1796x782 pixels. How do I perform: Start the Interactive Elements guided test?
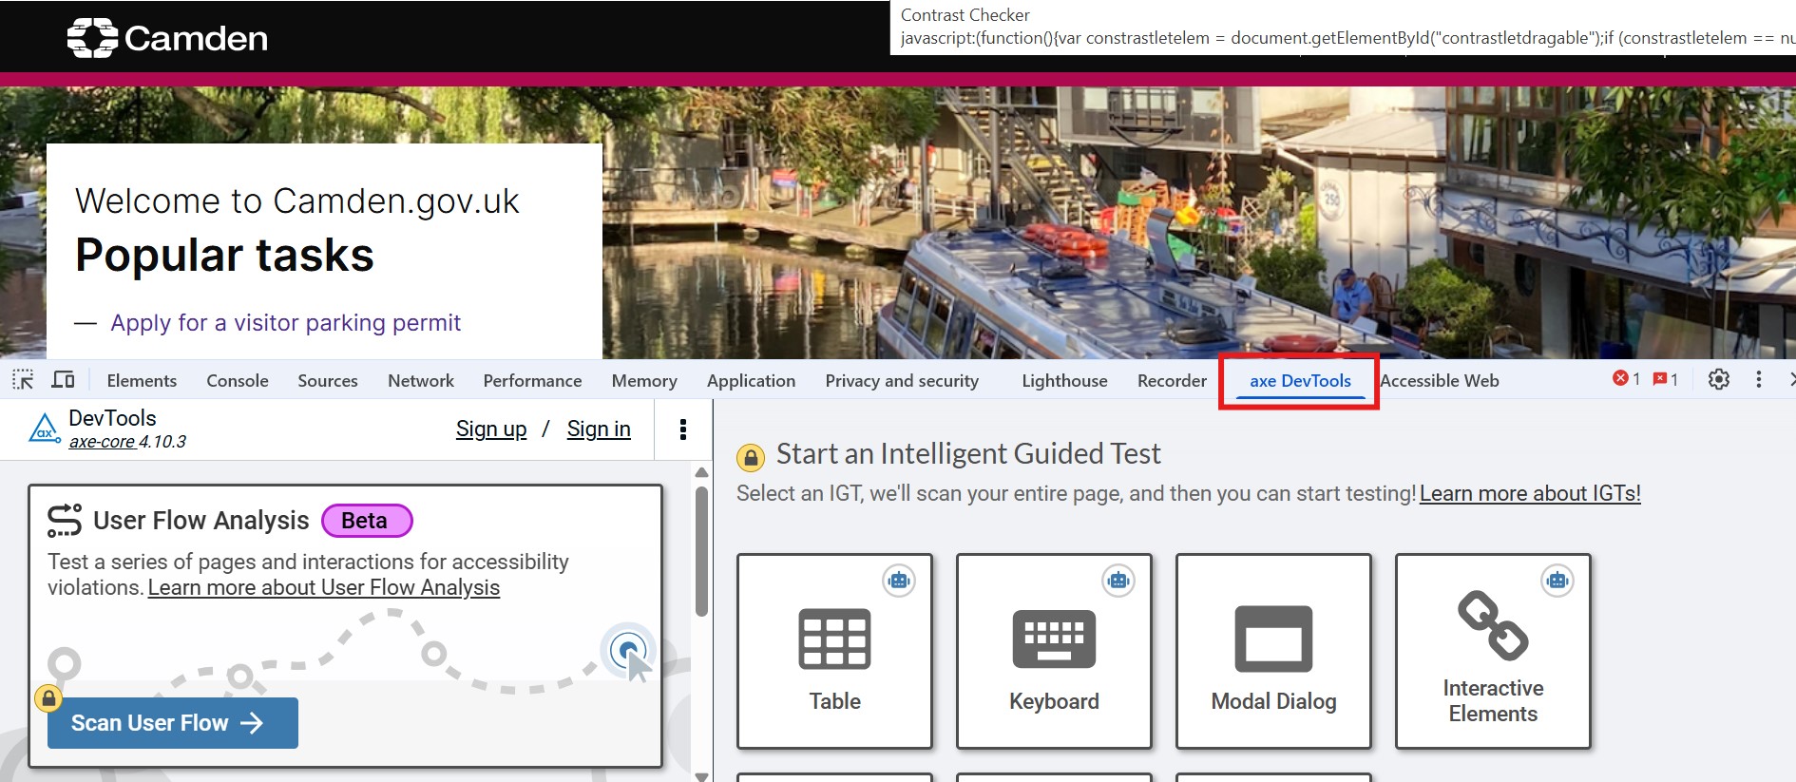pyautogui.click(x=1493, y=652)
